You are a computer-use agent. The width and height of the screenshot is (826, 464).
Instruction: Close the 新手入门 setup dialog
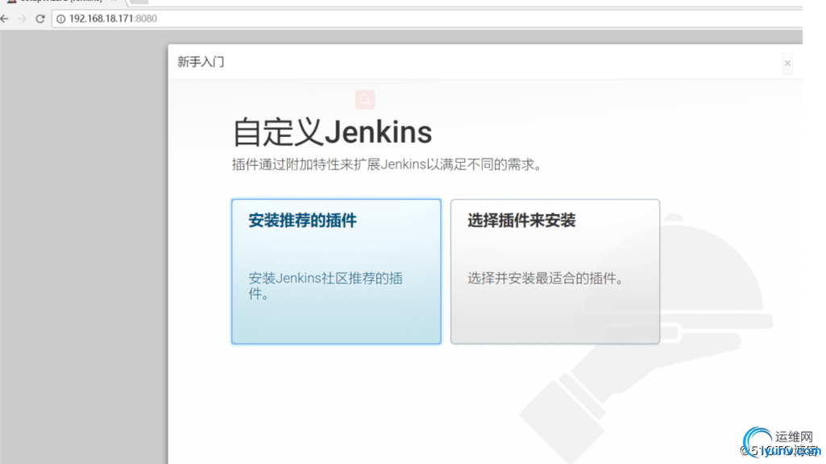[787, 63]
